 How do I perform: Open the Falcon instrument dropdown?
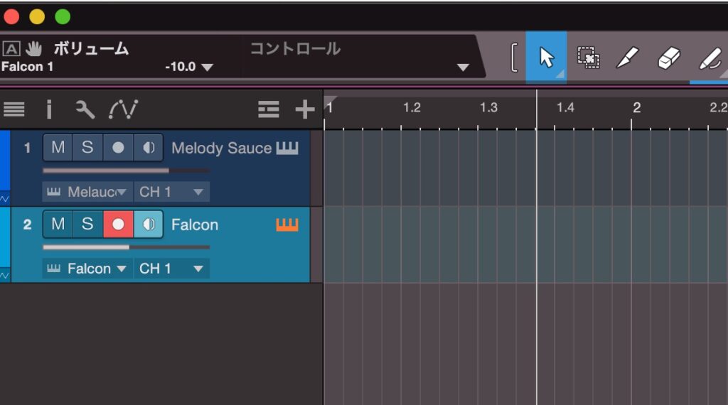point(88,269)
